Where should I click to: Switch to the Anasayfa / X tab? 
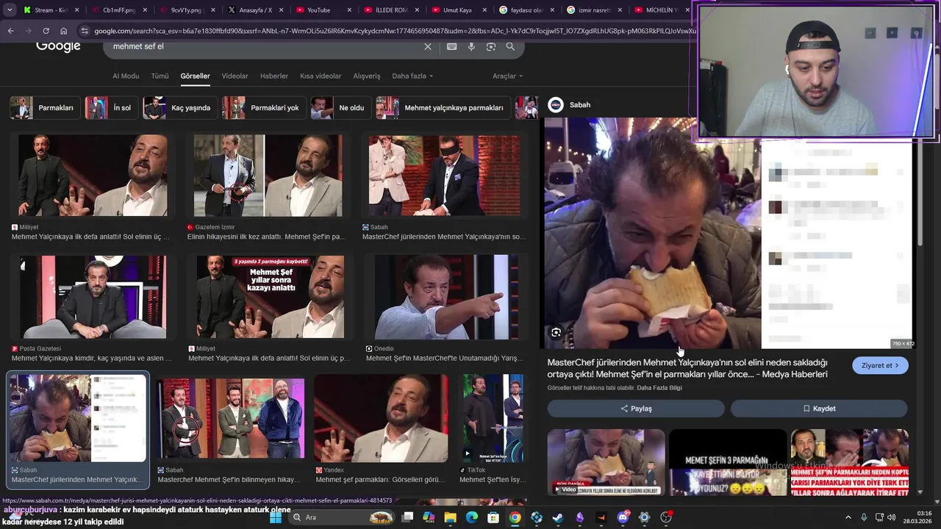click(x=254, y=10)
